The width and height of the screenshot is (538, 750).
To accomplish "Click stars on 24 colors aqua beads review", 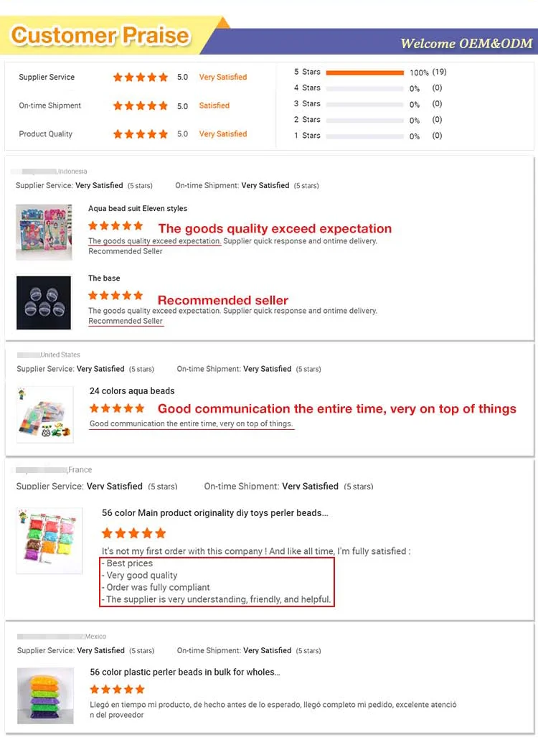I will (117, 408).
